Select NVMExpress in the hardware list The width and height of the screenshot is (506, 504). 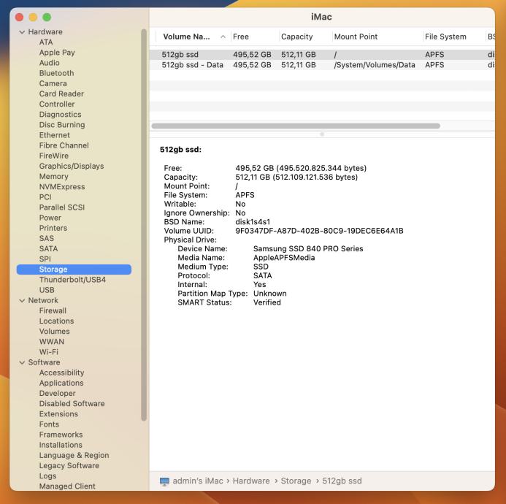click(x=62, y=187)
